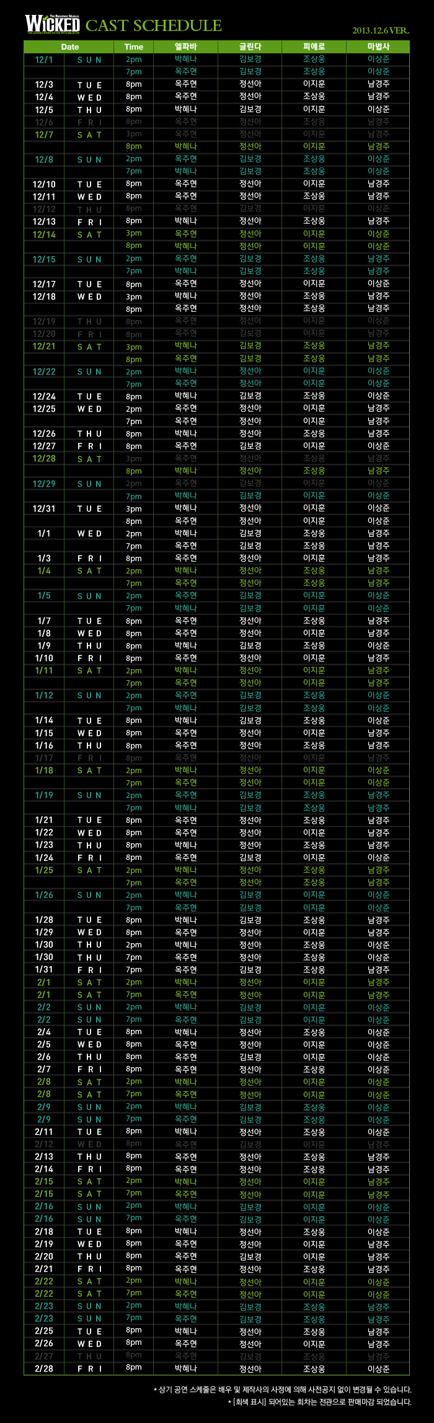The width and height of the screenshot is (434, 1423).
Task: Click the greyed-out 12/6 date cell
Action: tap(44, 122)
